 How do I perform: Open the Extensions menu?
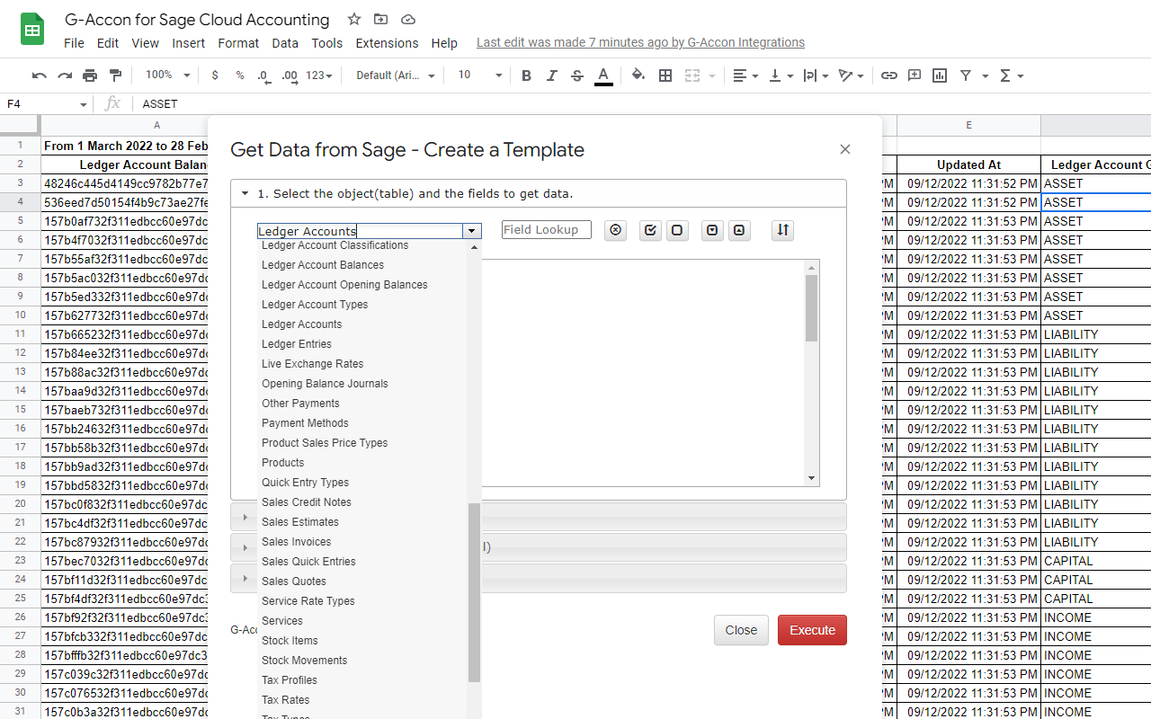pyautogui.click(x=387, y=43)
